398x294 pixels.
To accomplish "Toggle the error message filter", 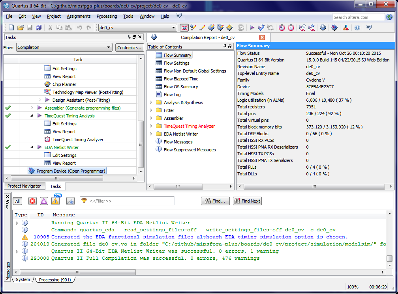I will (x=32, y=201).
